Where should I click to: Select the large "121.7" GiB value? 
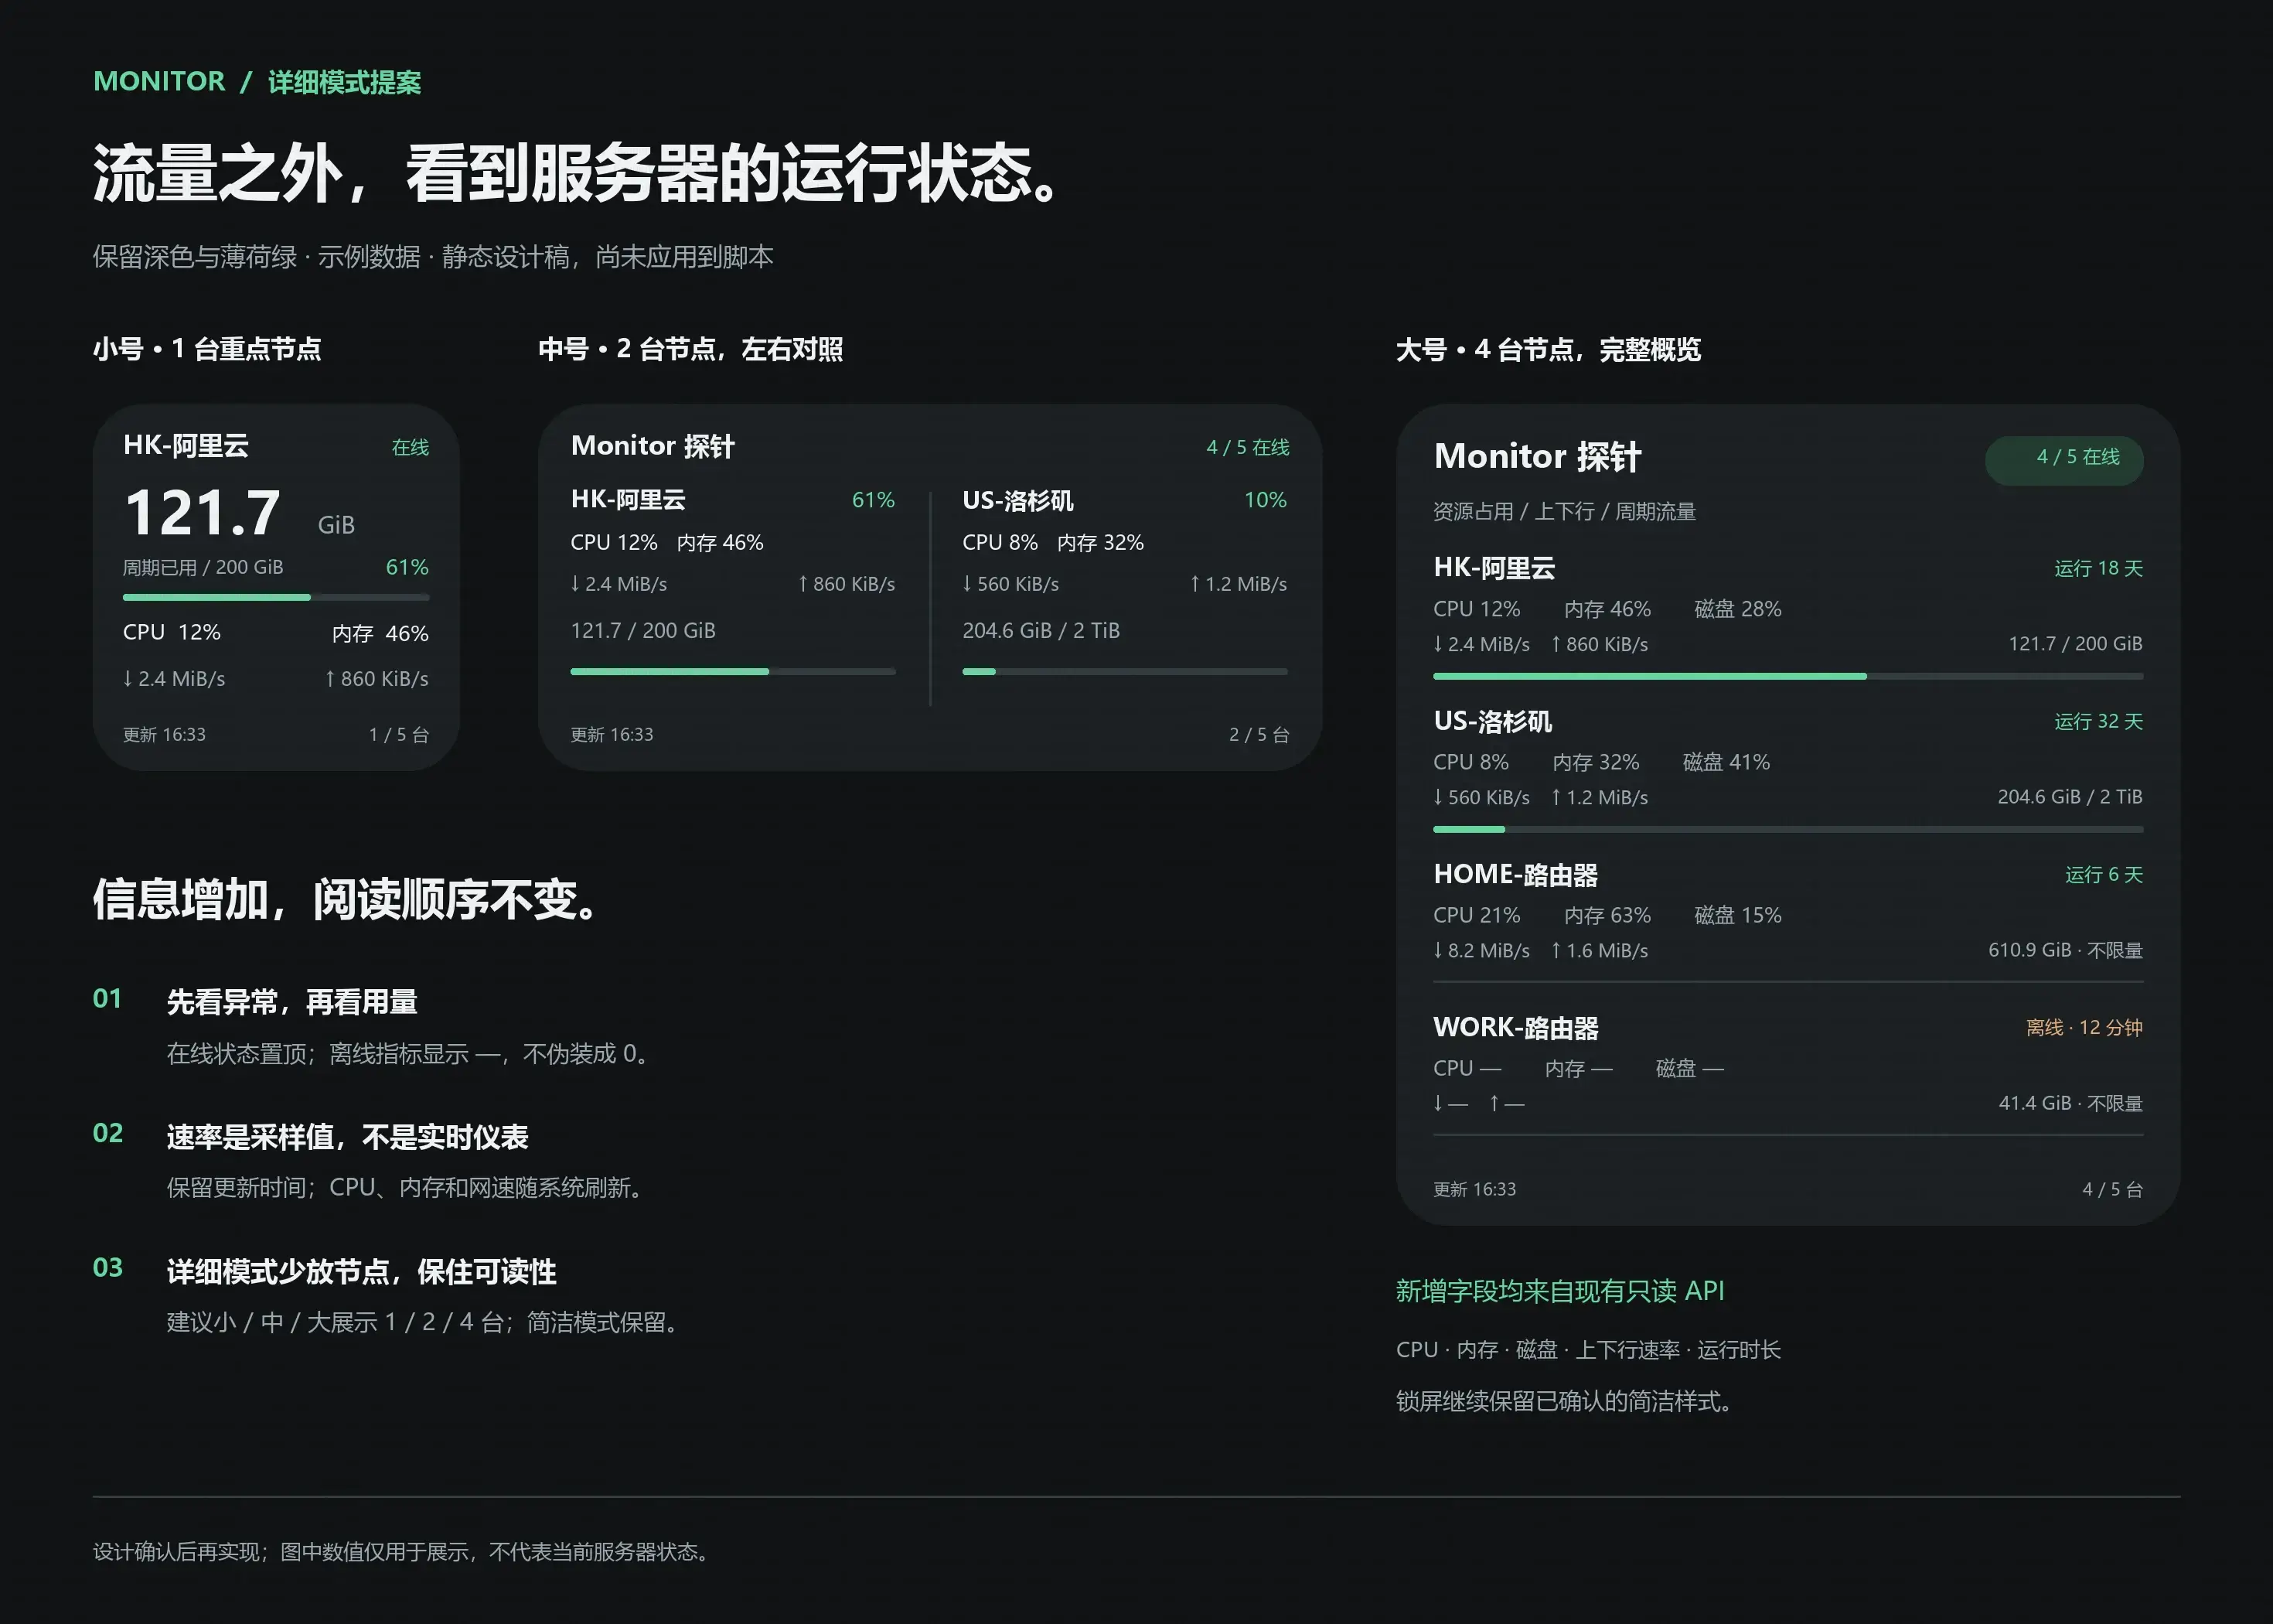point(203,513)
